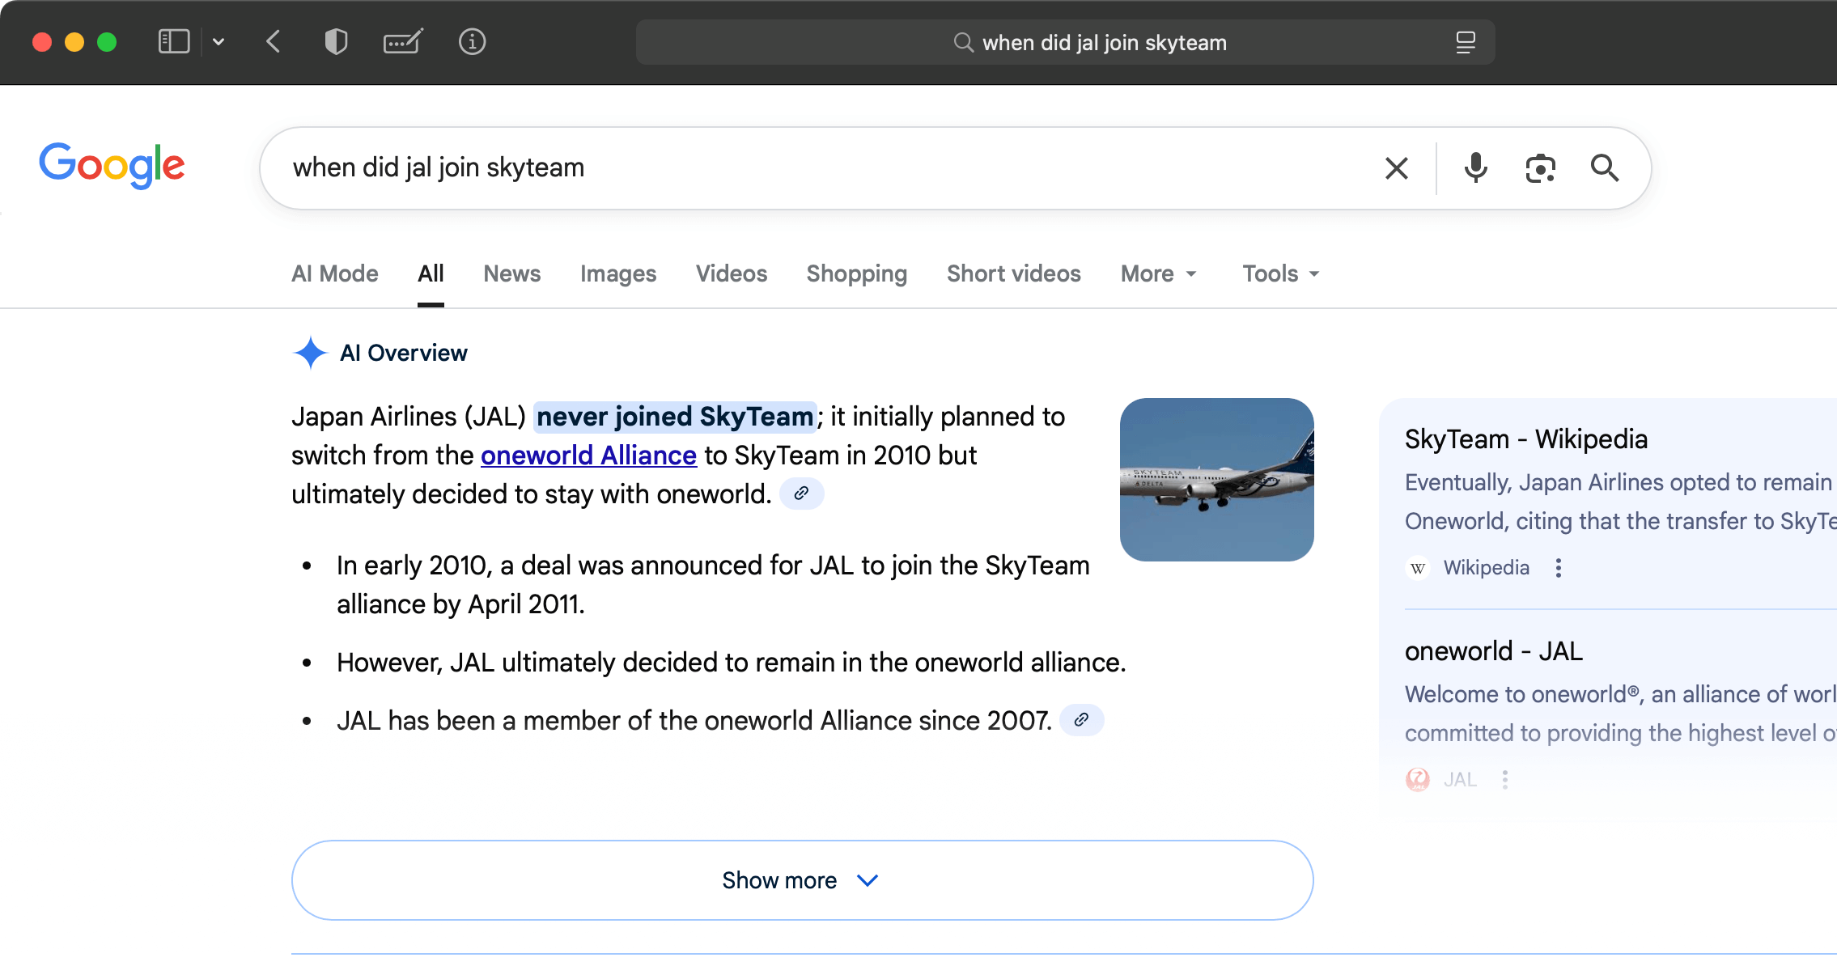Switch to the Images tab

pyautogui.click(x=617, y=273)
